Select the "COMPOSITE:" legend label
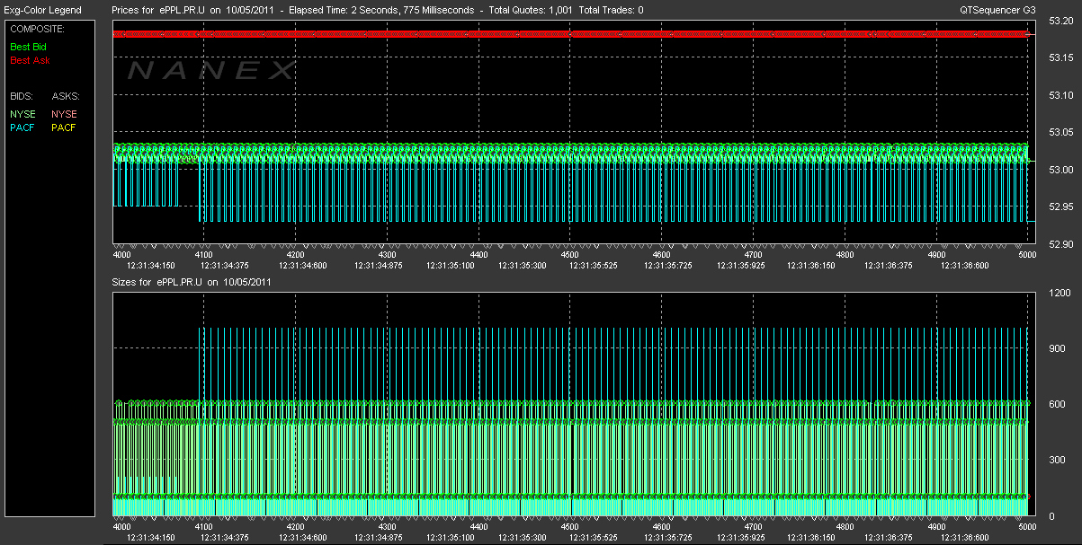Image resolution: width=1082 pixels, height=545 pixels. 37,29
